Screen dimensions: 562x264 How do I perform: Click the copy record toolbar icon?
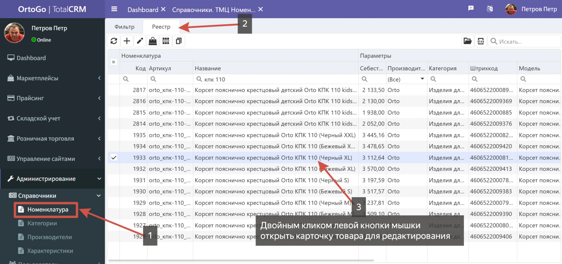coord(179,41)
